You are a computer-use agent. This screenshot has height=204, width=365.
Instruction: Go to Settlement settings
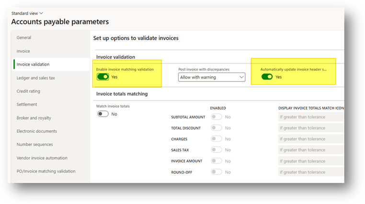(27, 104)
